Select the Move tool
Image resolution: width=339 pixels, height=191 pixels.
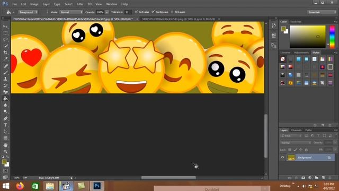point(5,27)
